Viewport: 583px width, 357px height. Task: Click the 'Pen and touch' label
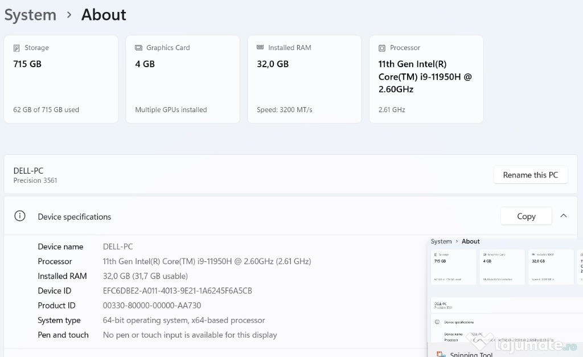pos(63,335)
